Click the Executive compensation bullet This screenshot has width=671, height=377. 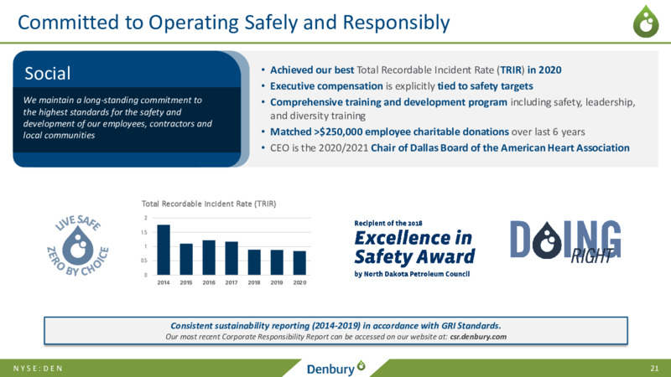coord(402,86)
